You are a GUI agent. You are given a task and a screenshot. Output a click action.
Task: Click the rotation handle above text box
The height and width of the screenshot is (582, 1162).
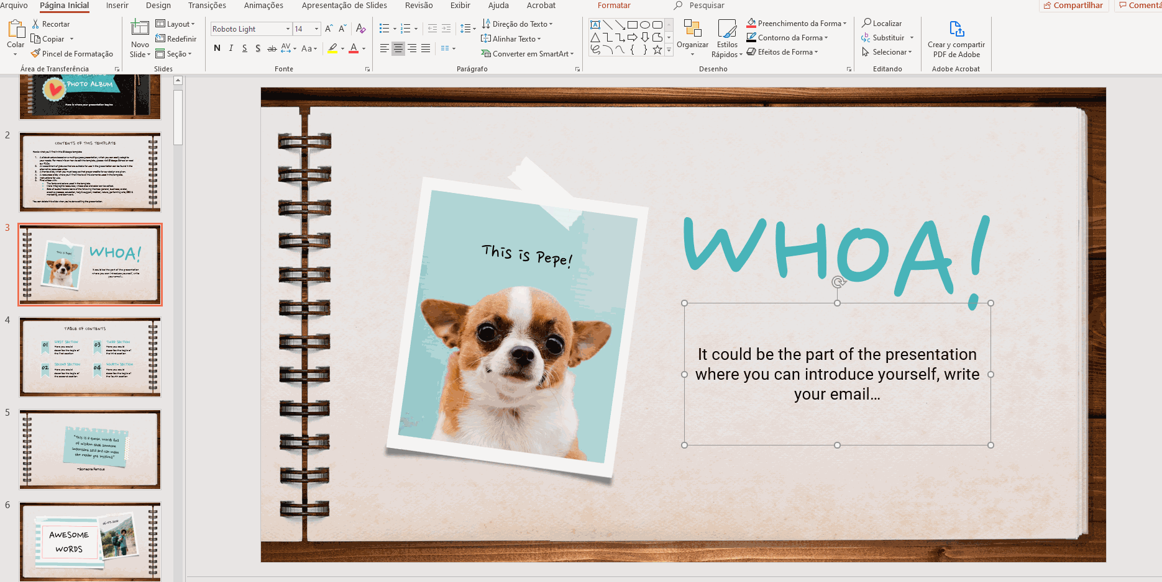838,282
